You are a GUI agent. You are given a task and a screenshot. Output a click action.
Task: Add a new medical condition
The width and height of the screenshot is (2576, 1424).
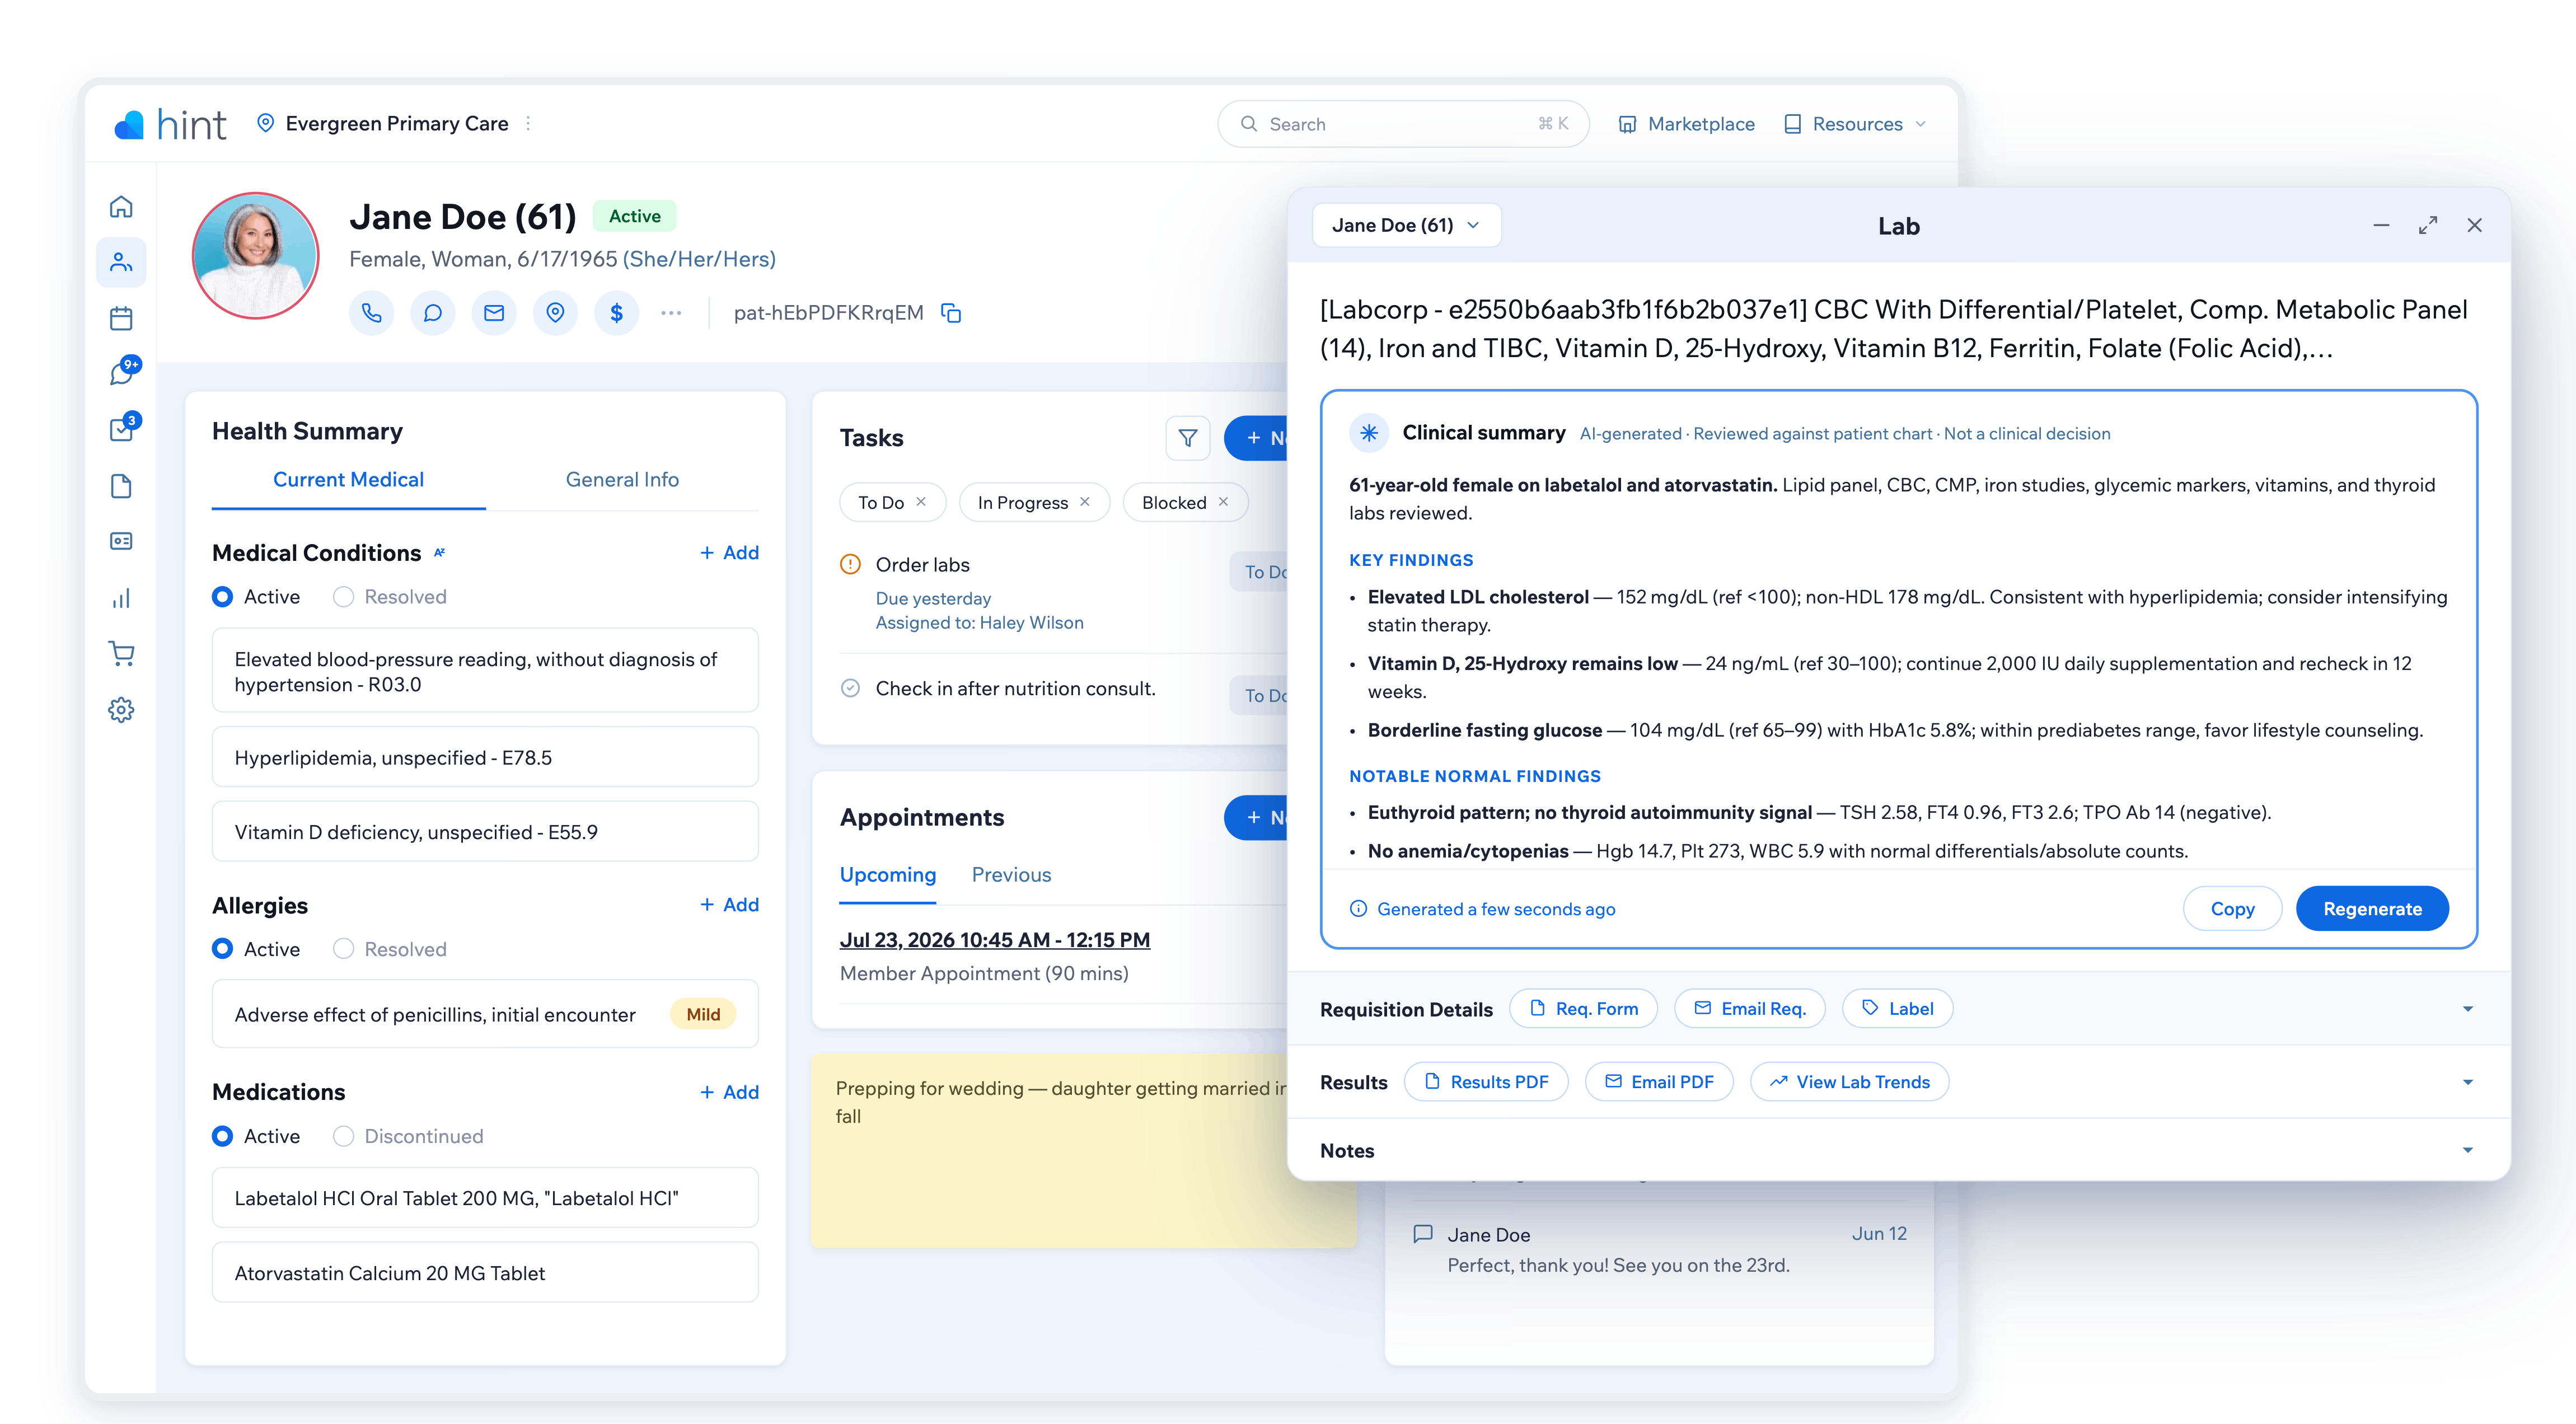(729, 552)
